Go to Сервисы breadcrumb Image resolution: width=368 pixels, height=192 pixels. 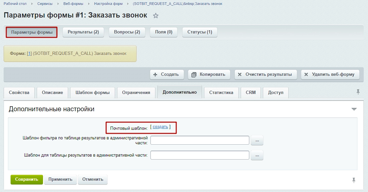click(x=45, y=4)
